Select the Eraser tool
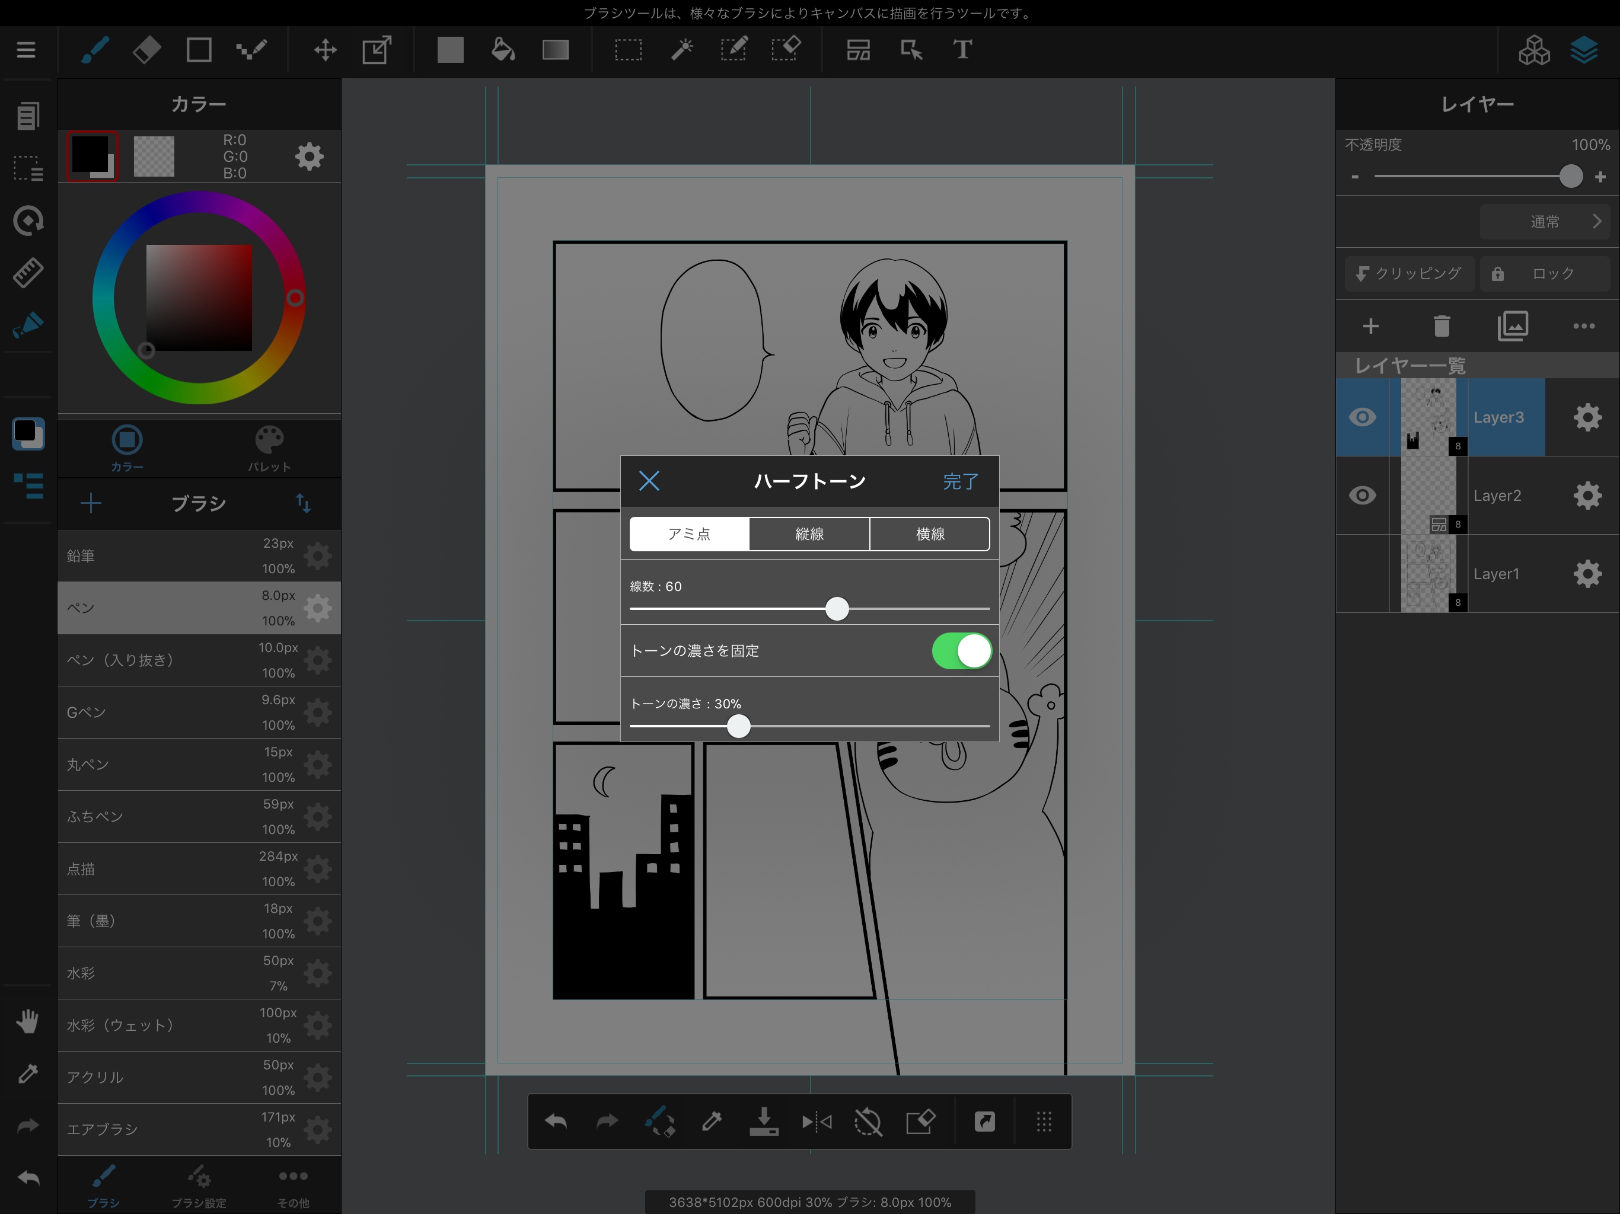 (x=146, y=50)
